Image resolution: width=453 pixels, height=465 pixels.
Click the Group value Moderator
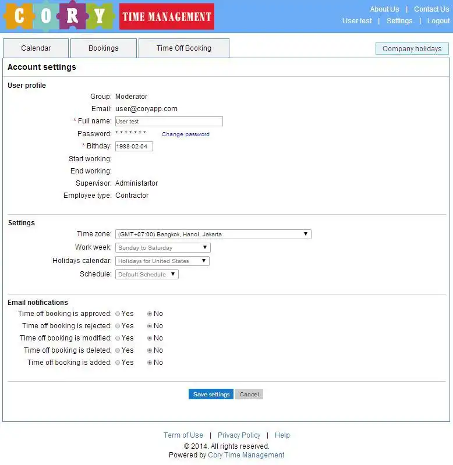(131, 97)
